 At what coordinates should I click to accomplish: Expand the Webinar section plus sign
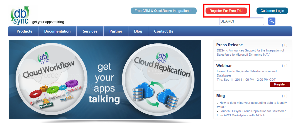[x=284, y=66]
